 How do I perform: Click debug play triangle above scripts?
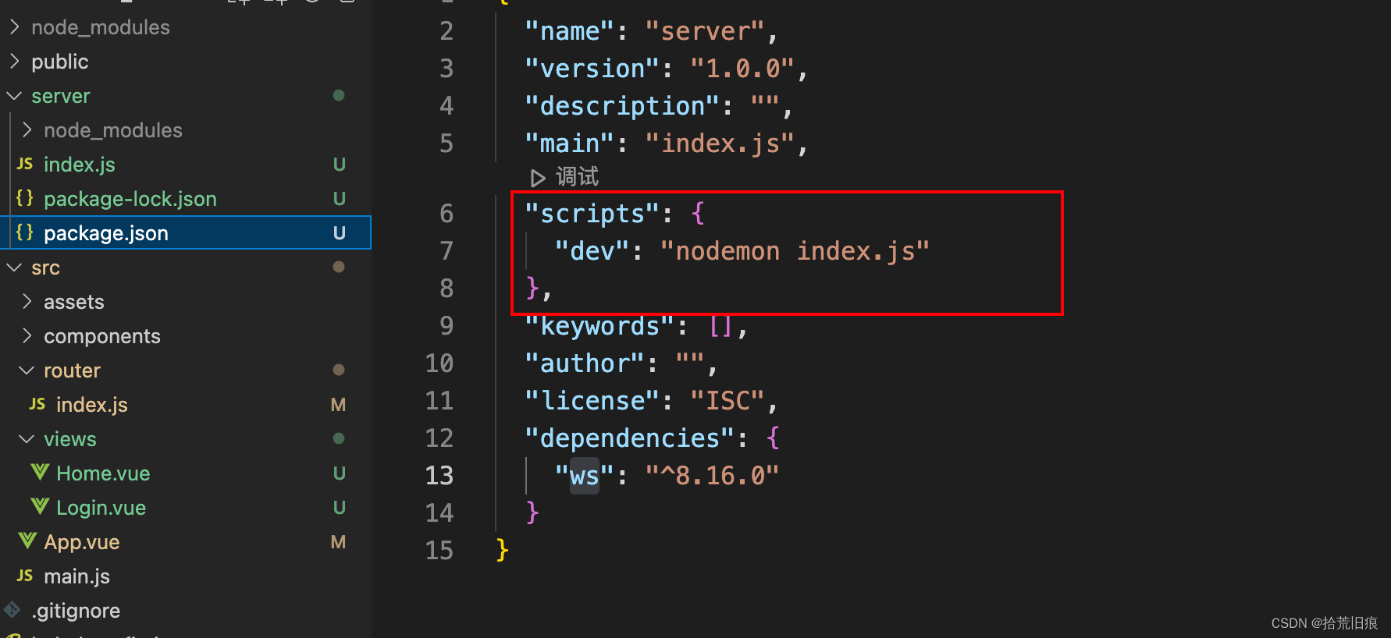tap(537, 178)
